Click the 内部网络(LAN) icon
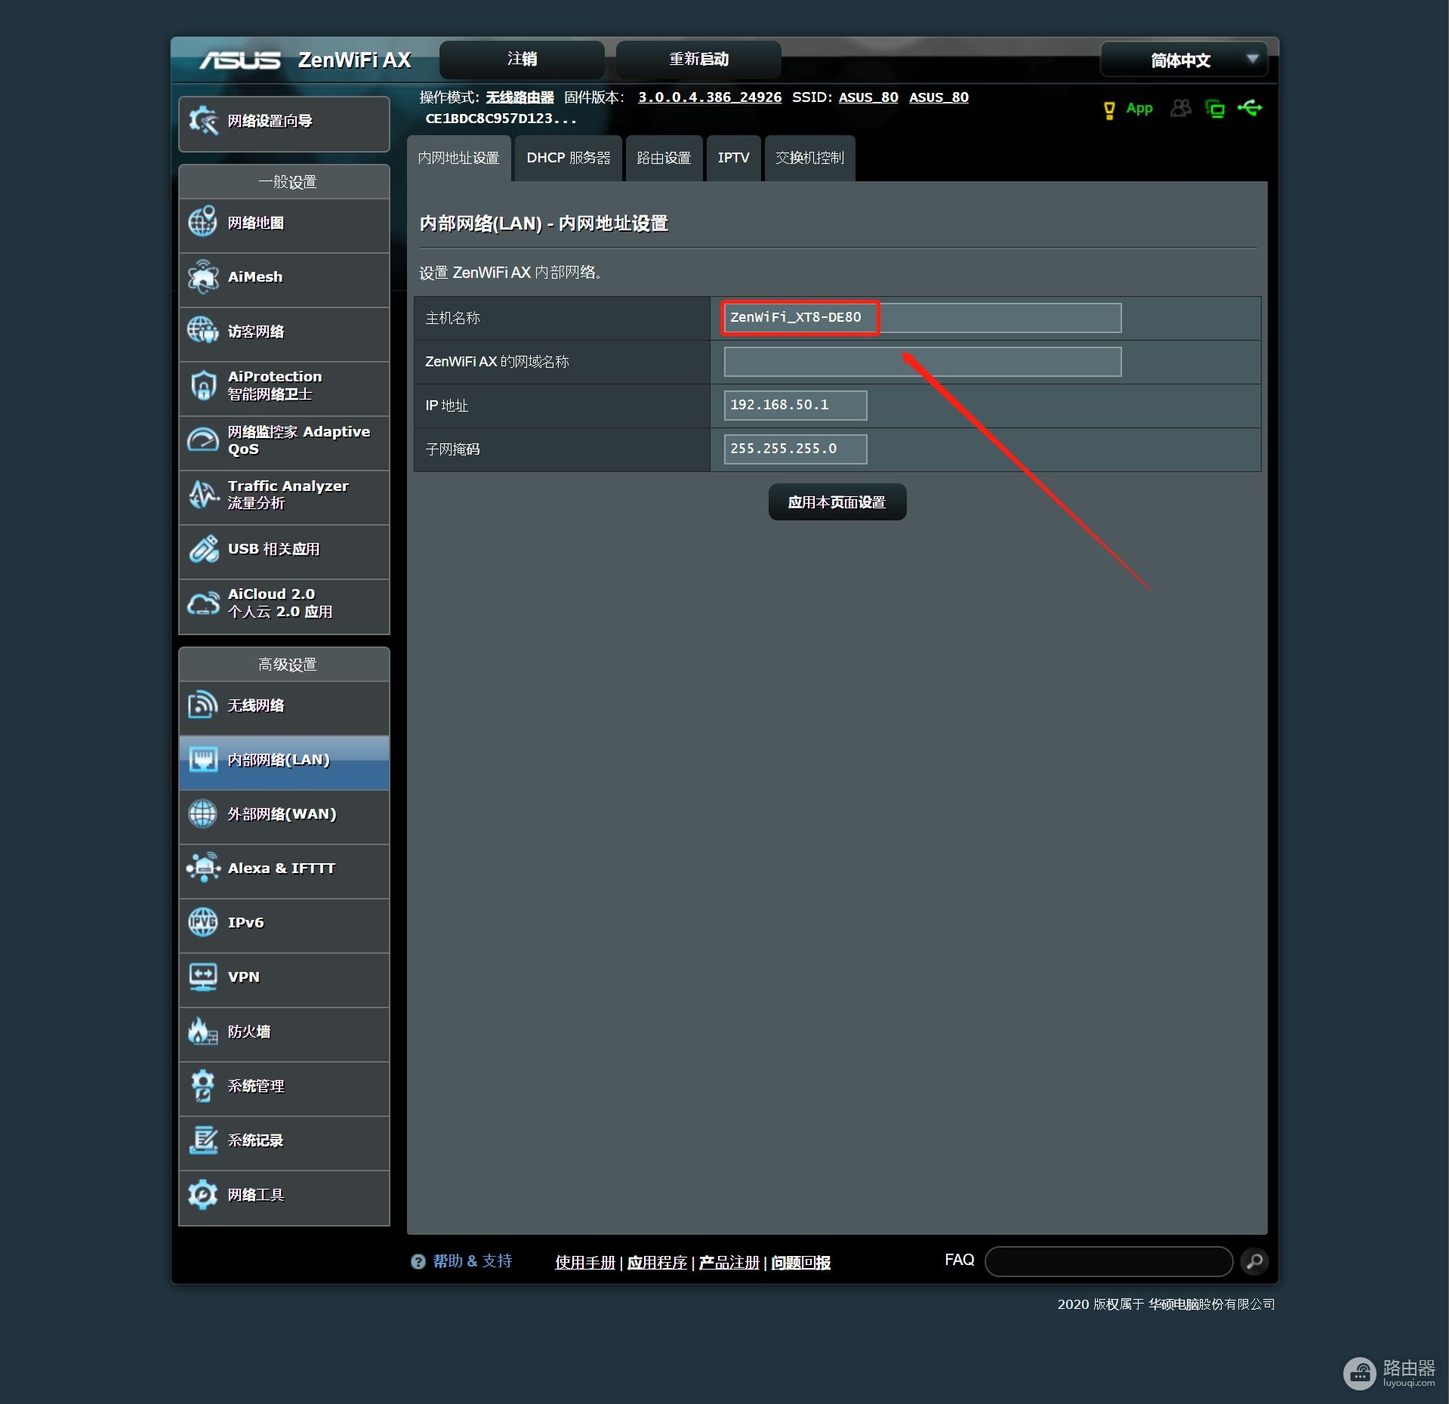This screenshot has width=1449, height=1404. coord(202,759)
